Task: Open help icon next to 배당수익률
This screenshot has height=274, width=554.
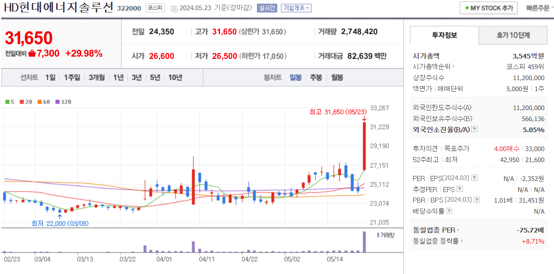Action: pos(449,211)
